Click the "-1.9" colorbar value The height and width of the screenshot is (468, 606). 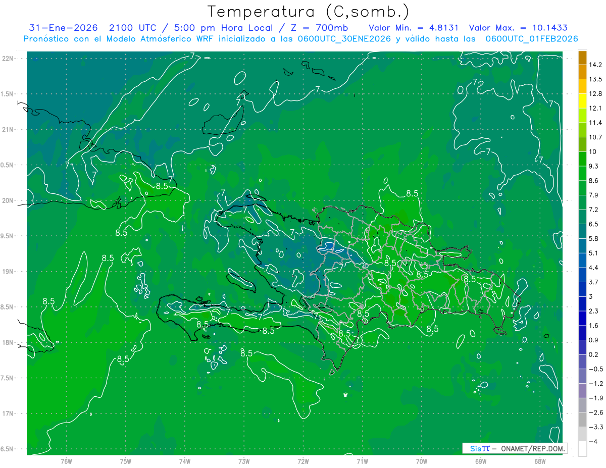point(595,397)
